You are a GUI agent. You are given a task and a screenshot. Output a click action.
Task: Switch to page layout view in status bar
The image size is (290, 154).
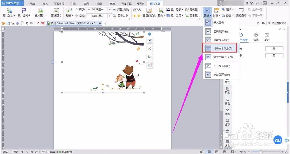click(209, 152)
